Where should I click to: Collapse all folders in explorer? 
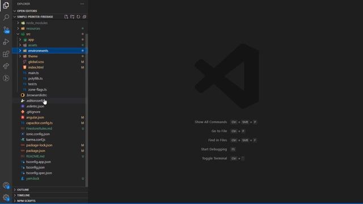pos(85,16)
